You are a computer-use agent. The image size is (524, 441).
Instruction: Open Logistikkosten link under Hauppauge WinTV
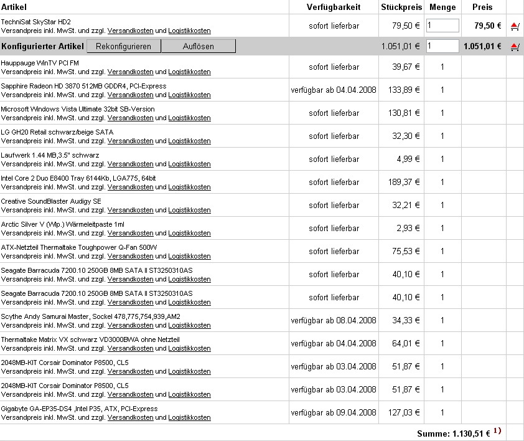[x=189, y=72]
